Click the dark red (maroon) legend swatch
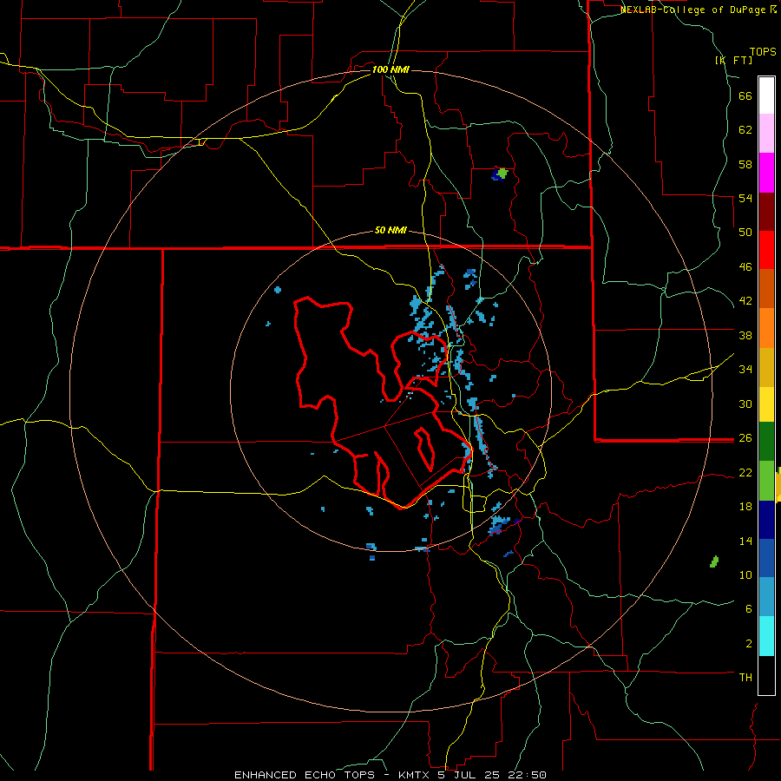The image size is (781, 781). coord(766,212)
